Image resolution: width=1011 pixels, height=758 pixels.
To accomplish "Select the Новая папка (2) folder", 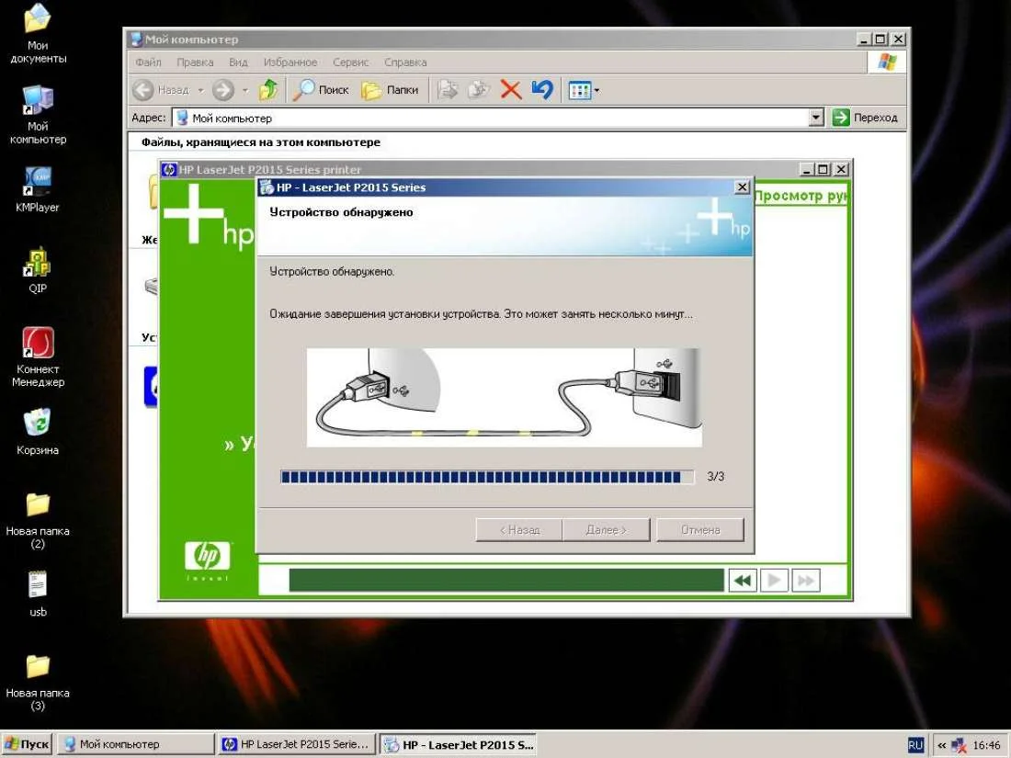I will click(38, 519).
